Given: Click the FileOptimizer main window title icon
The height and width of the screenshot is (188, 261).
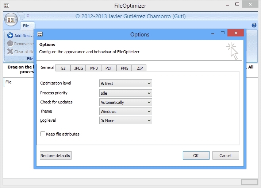Looking at the screenshot, I should tap(6, 5).
